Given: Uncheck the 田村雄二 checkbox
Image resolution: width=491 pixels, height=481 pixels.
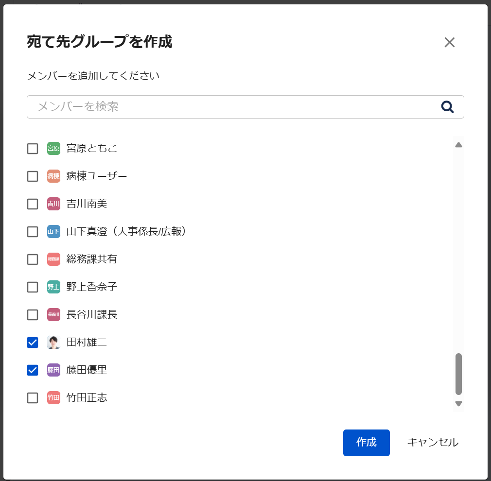Looking at the screenshot, I should (33, 343).
